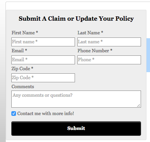The height and width of the screenshot is (142, 150).
Task: Select the Email input field
Action: (x=43, y=60)
